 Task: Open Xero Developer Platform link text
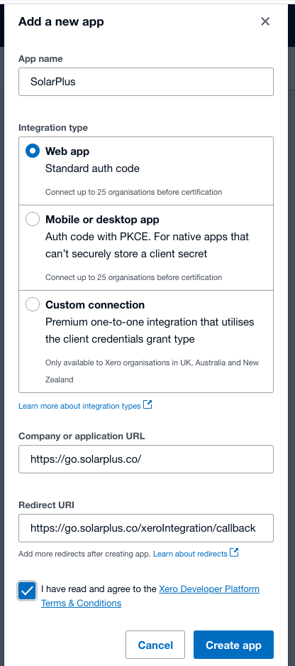[x=209, y=589]
